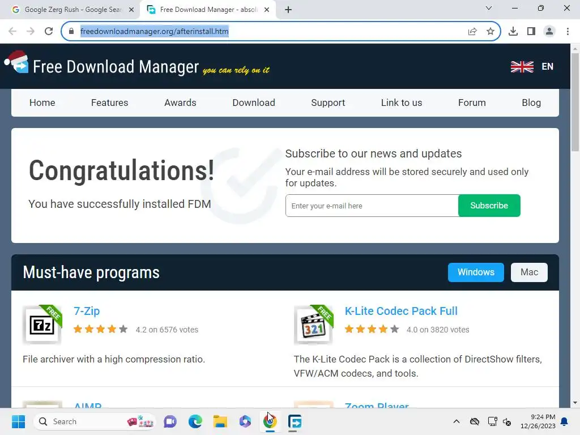Open the notification bell in the system tray

point(564,421)
